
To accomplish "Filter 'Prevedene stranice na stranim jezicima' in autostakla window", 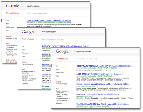I will click(x=63, y=100).
